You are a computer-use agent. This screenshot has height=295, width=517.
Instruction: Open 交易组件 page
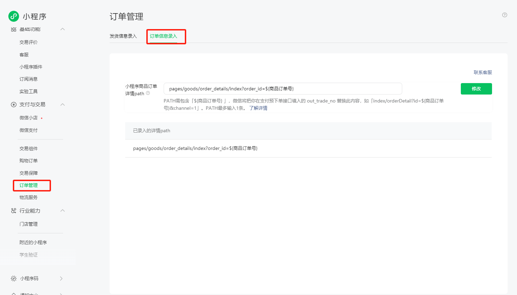(x=28, y=149)
